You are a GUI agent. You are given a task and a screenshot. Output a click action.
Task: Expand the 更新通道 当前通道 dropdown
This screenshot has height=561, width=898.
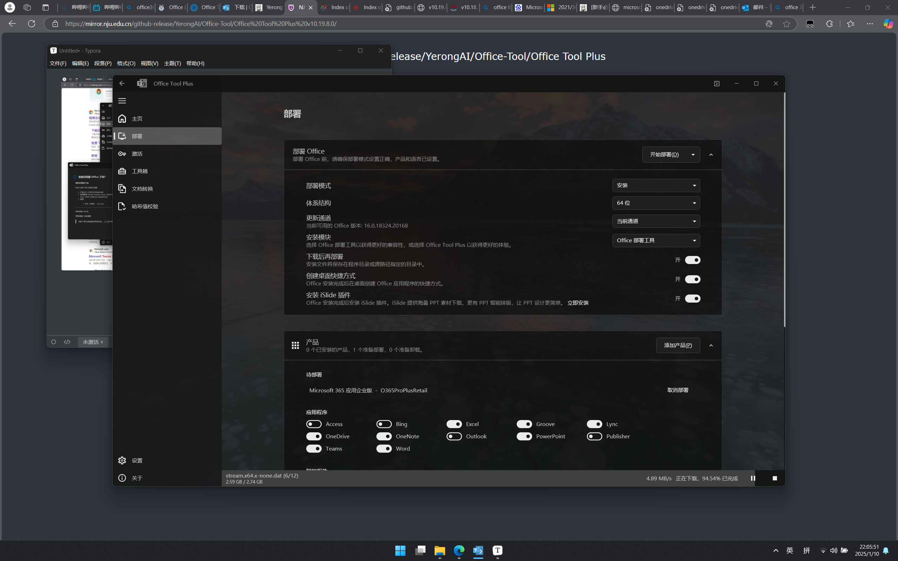coord(656,221)
